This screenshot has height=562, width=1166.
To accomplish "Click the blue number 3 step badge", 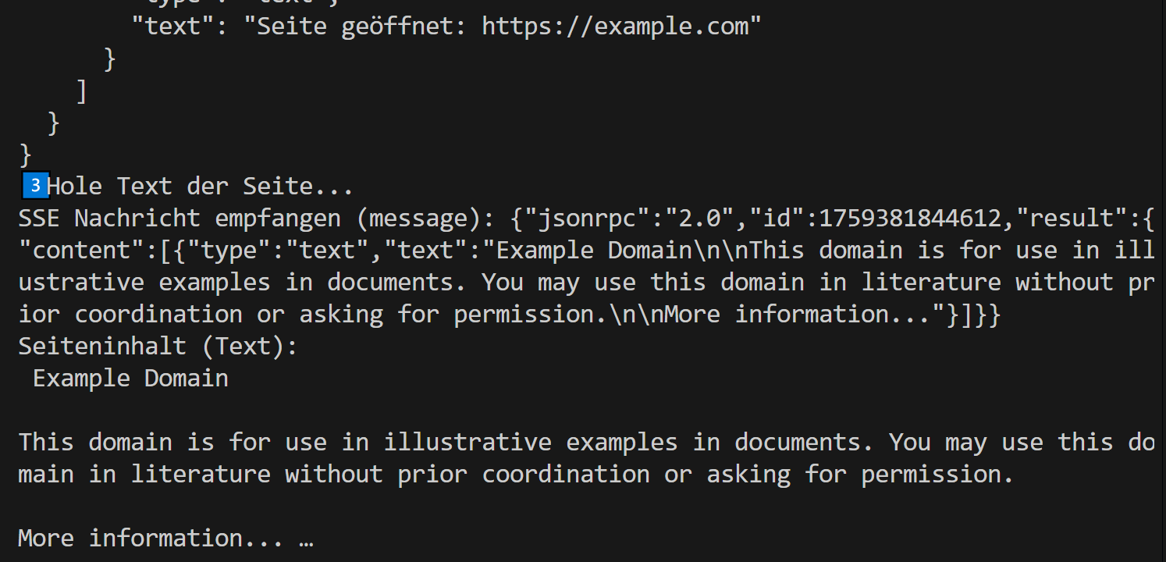I will pyautogui.click(x=35, y=186).
